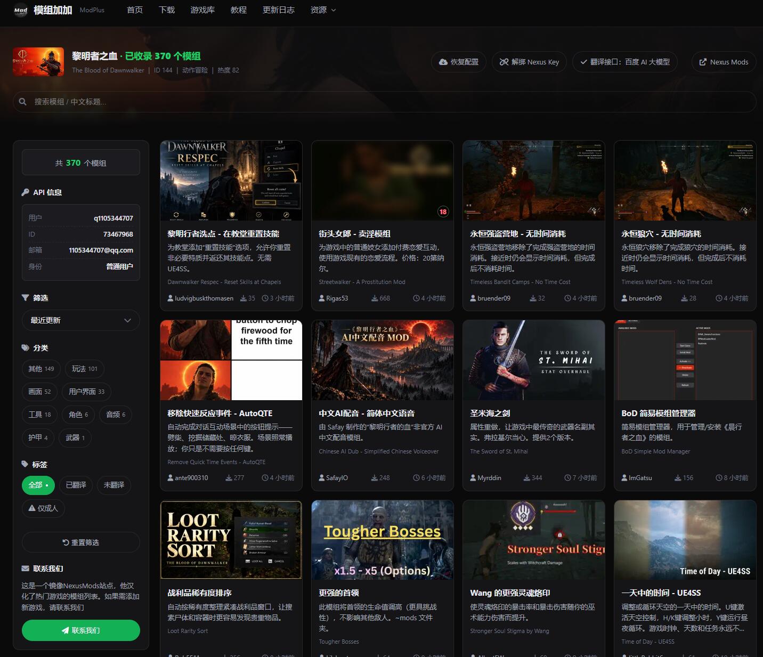The image size is (763, 657).
Task: Click clock icon on 圣米海之剑 card
Action: pos(567,478)
